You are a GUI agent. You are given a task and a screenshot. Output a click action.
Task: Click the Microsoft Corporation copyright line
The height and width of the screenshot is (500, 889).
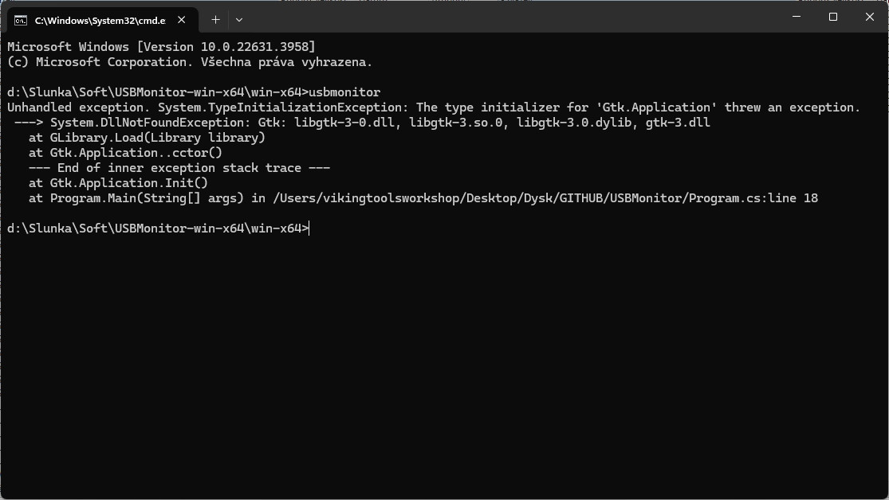(190, 62)
